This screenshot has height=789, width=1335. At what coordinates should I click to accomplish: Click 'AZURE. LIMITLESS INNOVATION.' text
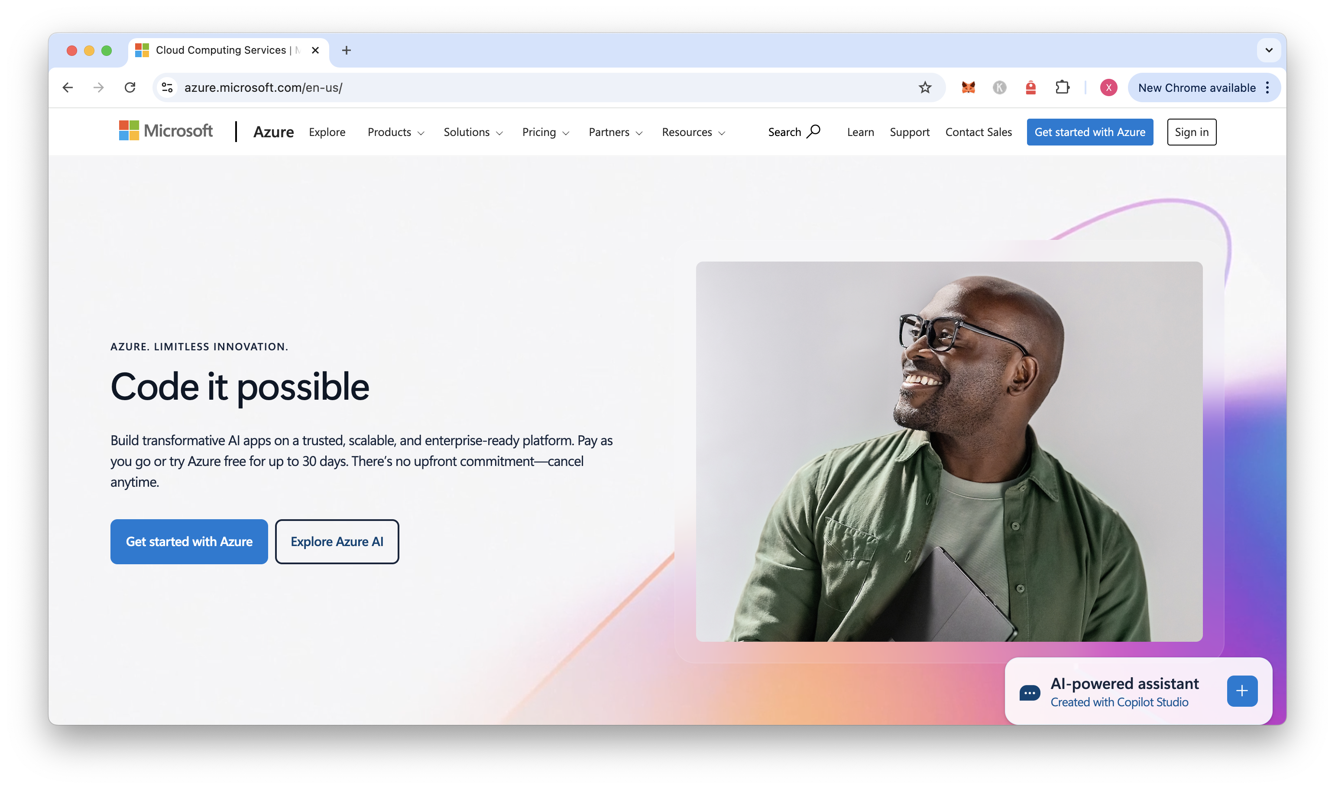click(x=199, y=347)
